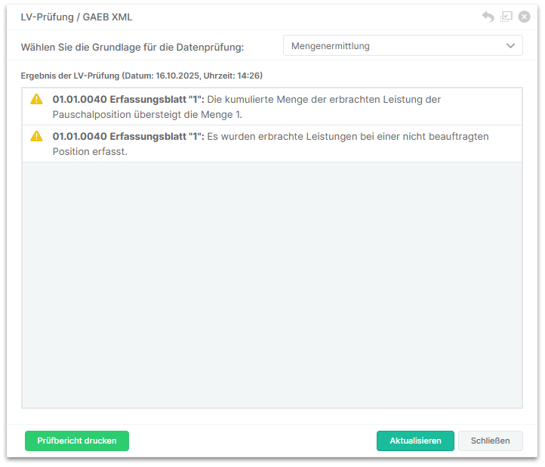Click the text 'Pauschalposition übersteigt die Menge 1'

pos(147,114)
